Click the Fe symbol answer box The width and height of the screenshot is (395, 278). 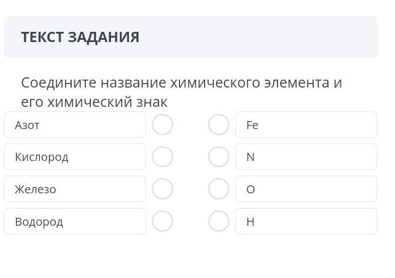[306, 125]
